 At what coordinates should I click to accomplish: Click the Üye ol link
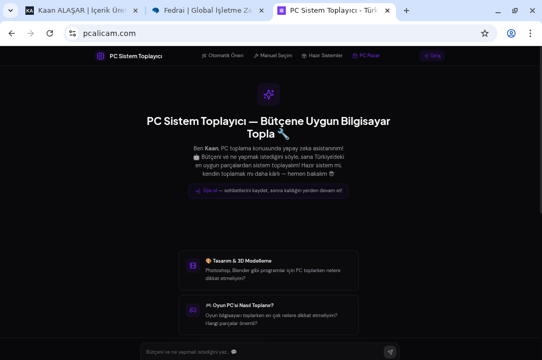210,191
